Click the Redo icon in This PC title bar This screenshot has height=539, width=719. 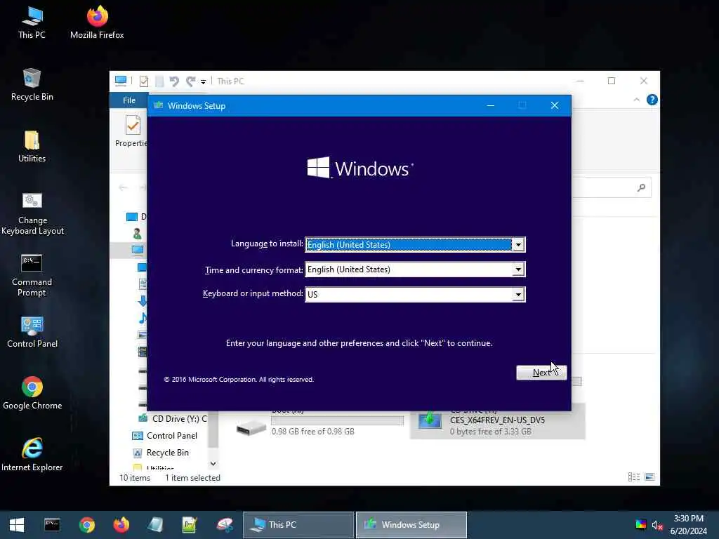click(x=190, y=81)
